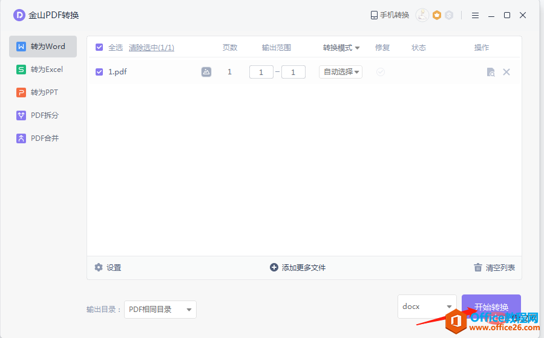Click the 金山PDF转换 app logo icon

(19, 15)
